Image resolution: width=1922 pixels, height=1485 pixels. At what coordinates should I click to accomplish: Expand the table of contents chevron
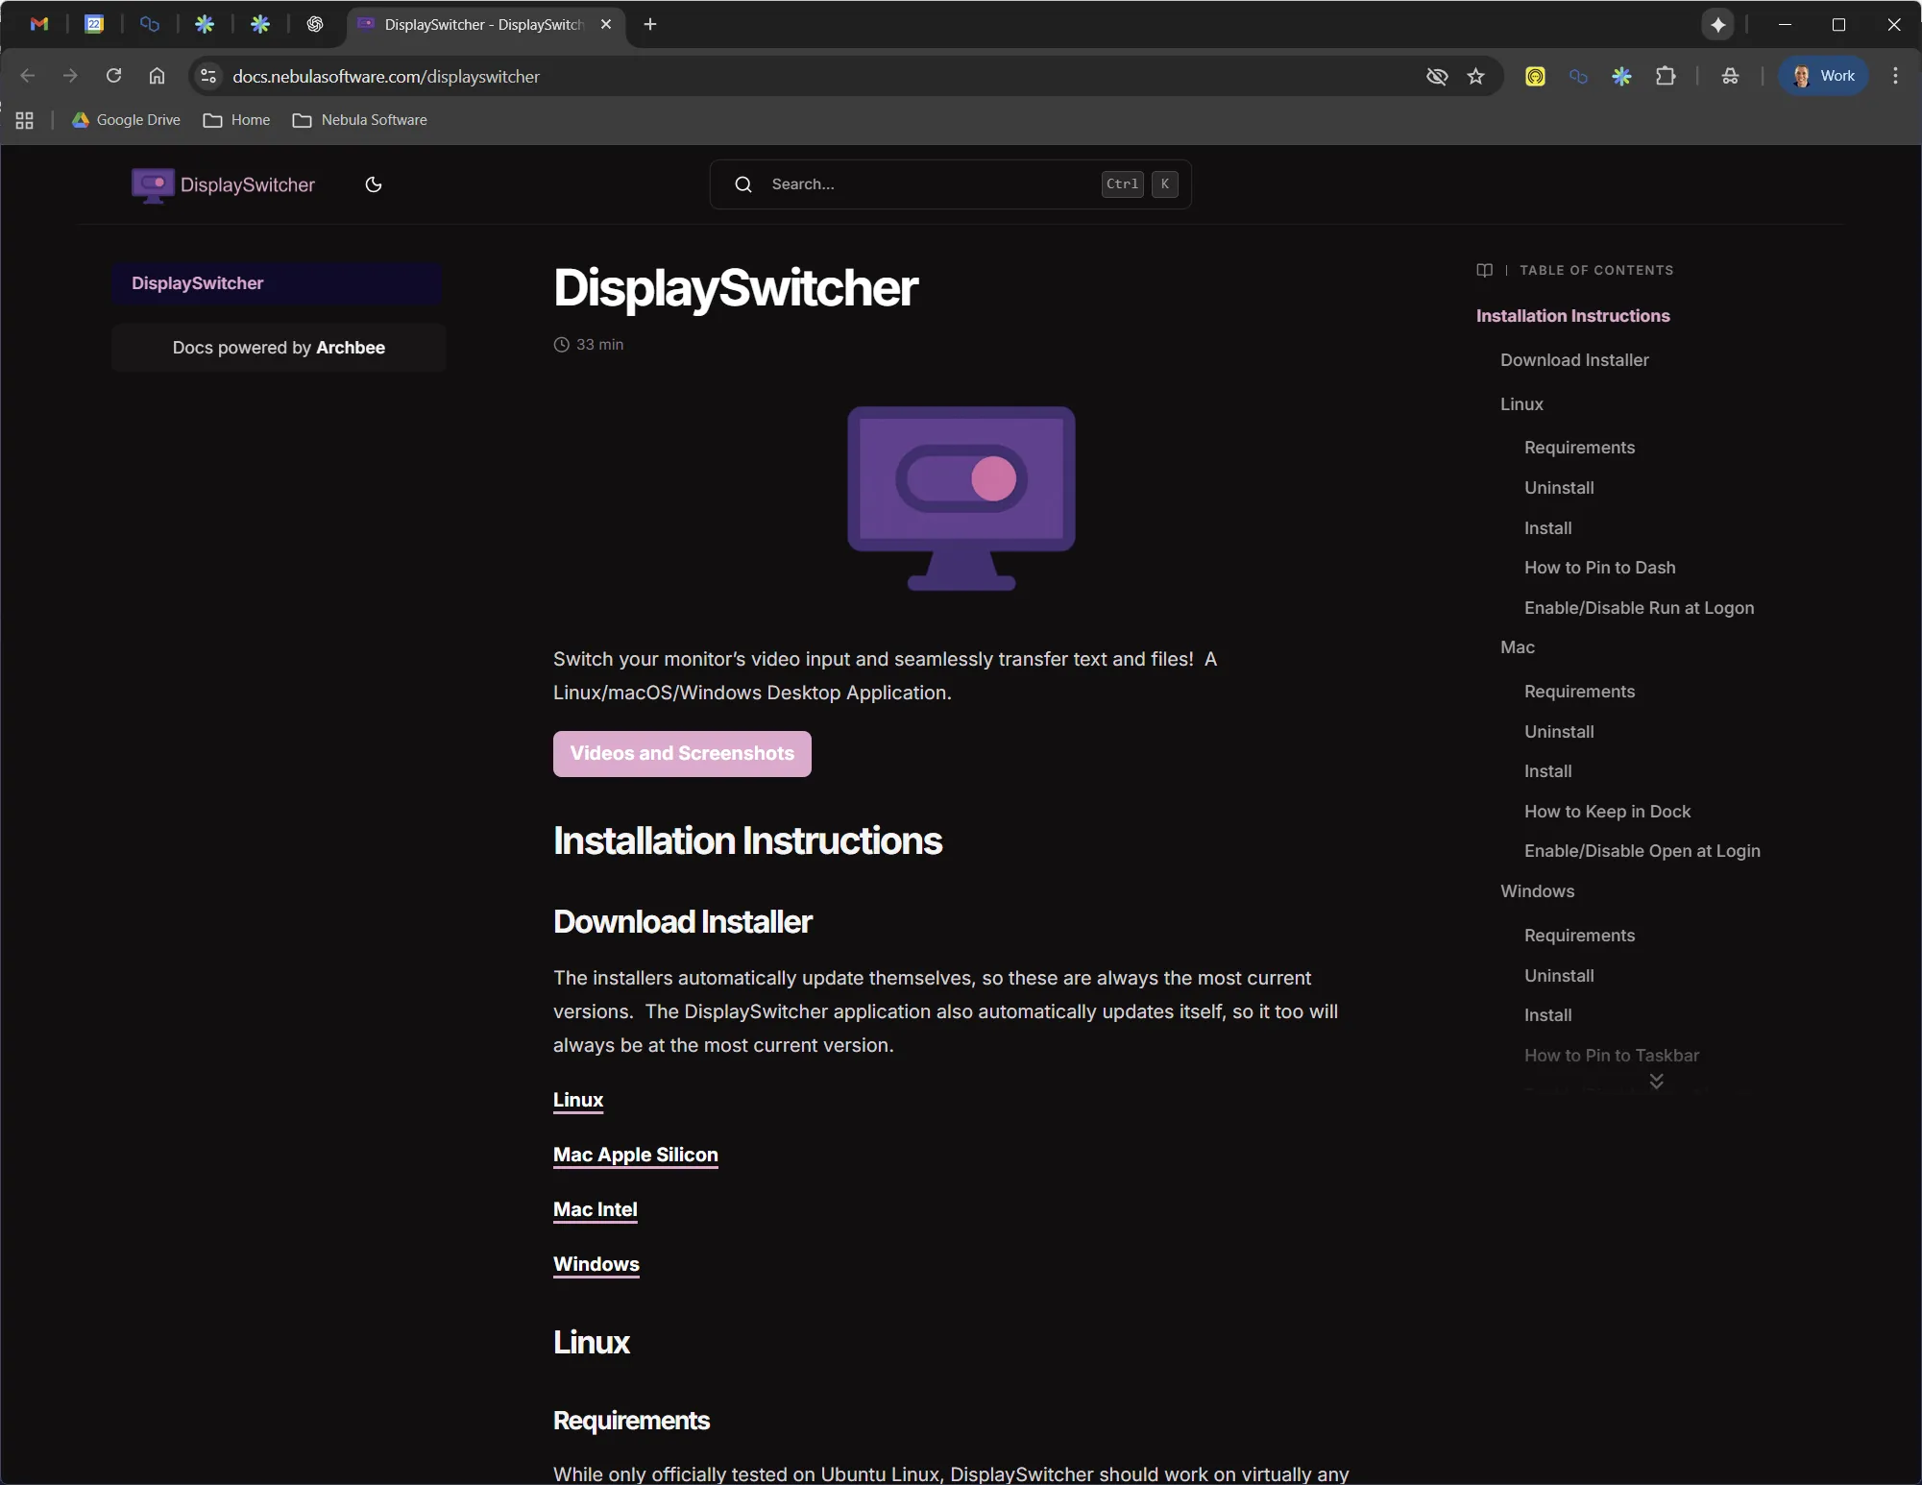[1657, 1081]
